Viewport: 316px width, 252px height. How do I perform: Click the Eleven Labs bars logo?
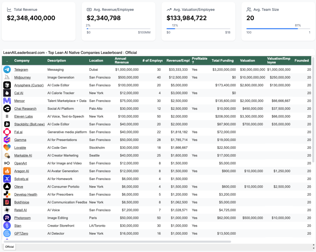coord(7,116)
